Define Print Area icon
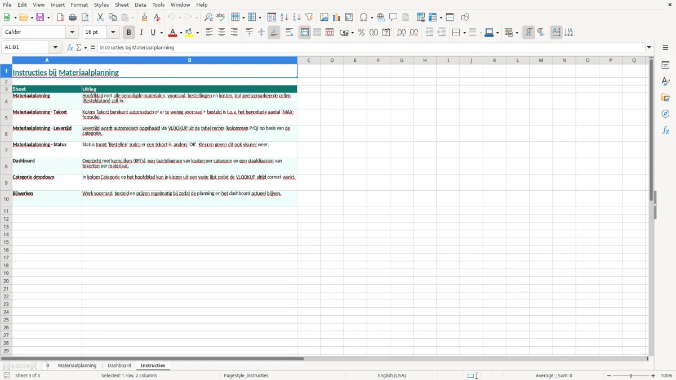This screenshot has width=676, height=380. [421, 17]
